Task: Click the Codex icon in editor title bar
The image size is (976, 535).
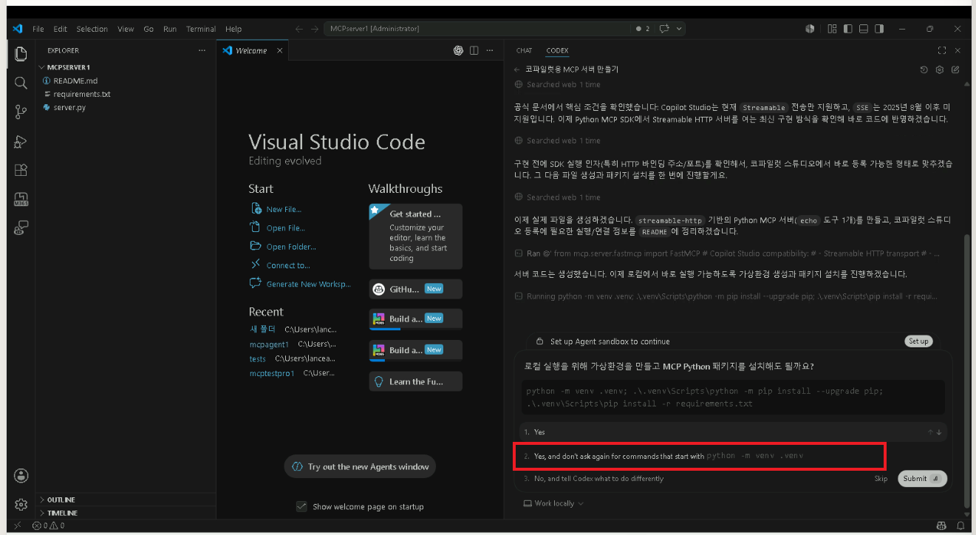Action: coord(458,50)
